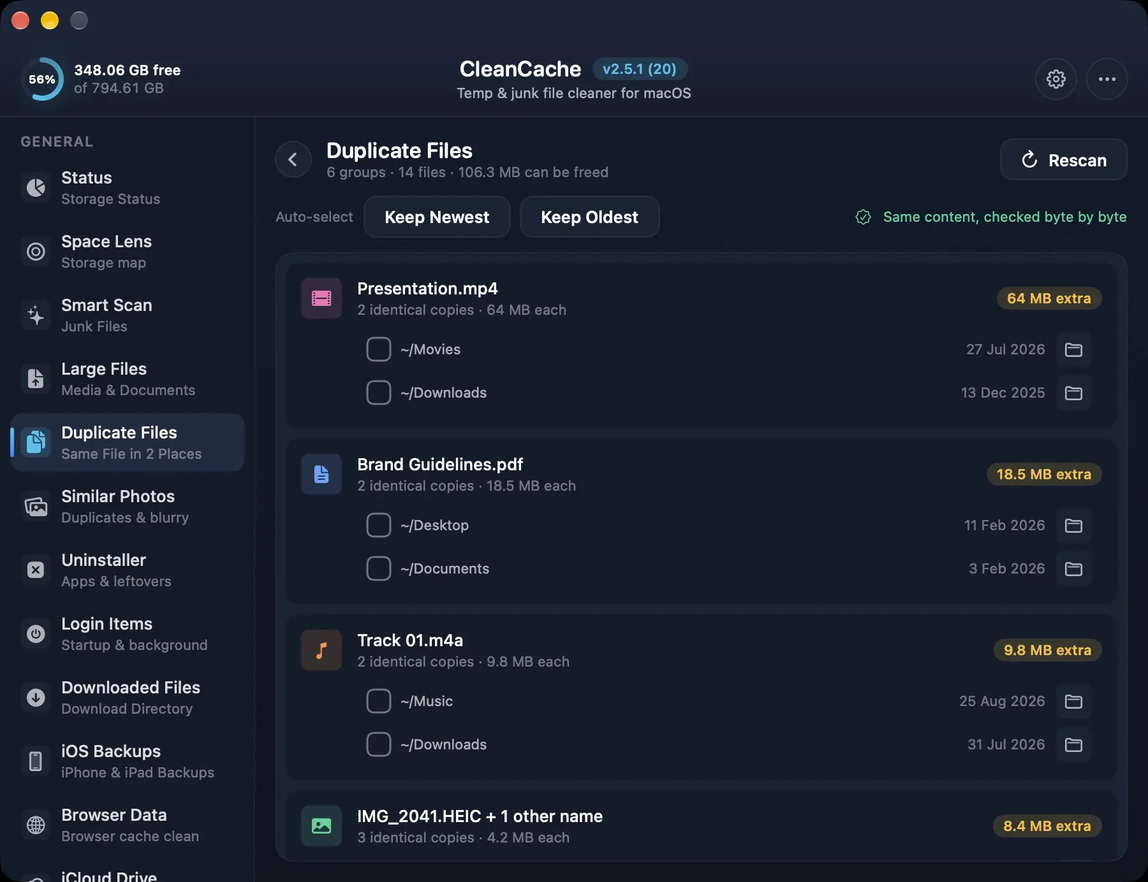Reveal ~/Desktop copy of Brand Guidelines.pdf in folder
This screenshot has width=1148, height=882.
(x=1073, y=525)
